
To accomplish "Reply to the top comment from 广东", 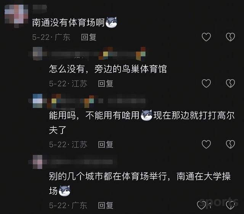I will tap(88, 37).
